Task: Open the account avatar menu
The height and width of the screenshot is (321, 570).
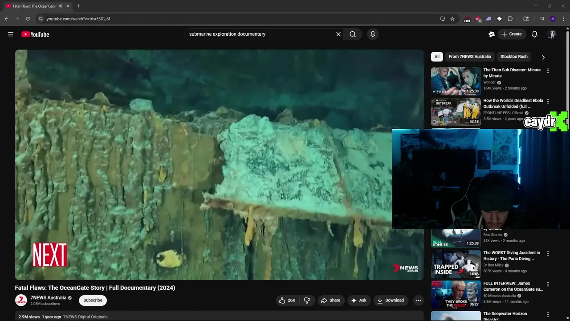Action: click(x=552, y=34)
